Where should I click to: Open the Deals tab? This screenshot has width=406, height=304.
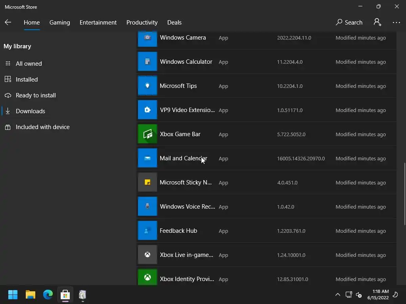point(174,23)
